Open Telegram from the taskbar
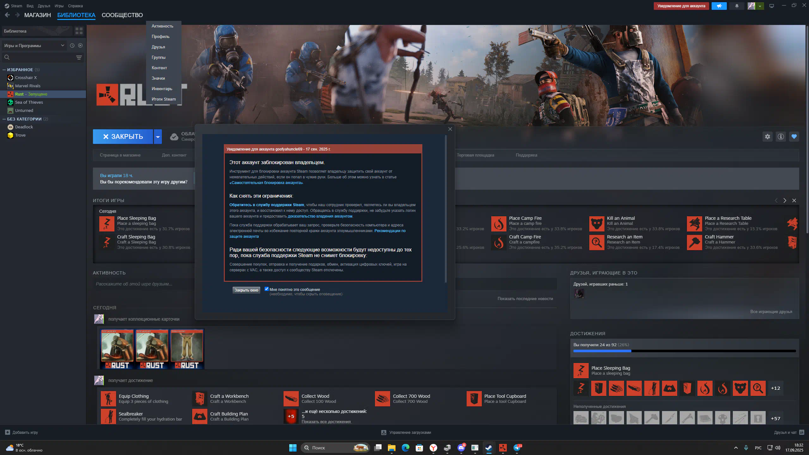The image size is (809, 455). [517, 447]
